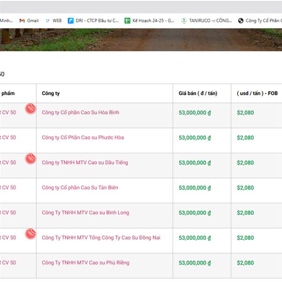Open Công ty TNHH MTV Cao su Dầu Tiếng

(85, 163)
